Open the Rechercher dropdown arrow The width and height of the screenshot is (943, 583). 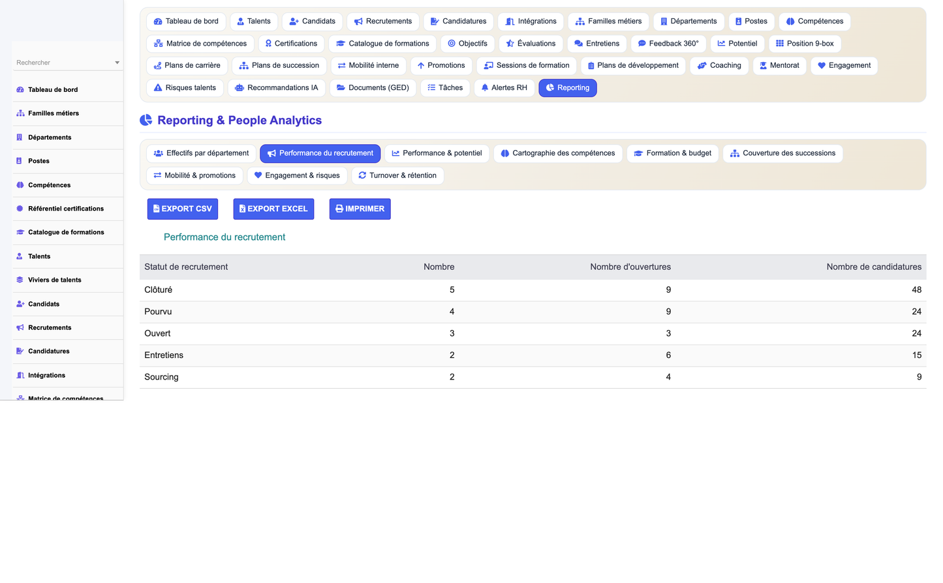[117, 63]
